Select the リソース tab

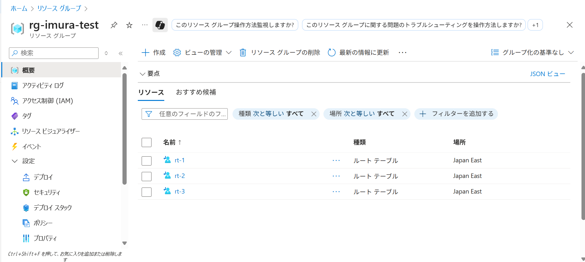tap(151, 92)
